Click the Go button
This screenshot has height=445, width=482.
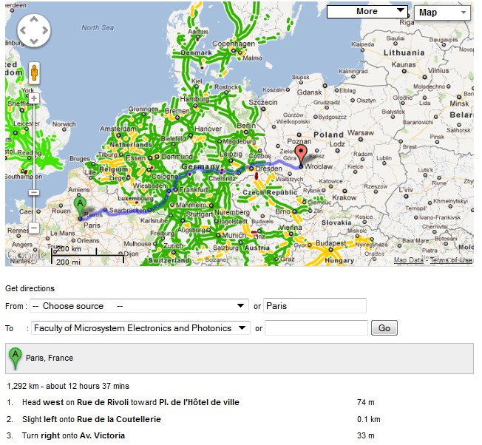384,328
